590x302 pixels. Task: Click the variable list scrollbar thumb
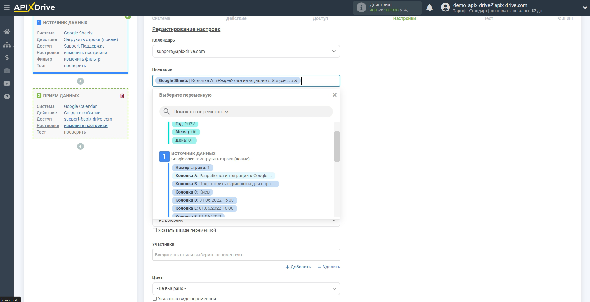point(337,146)
